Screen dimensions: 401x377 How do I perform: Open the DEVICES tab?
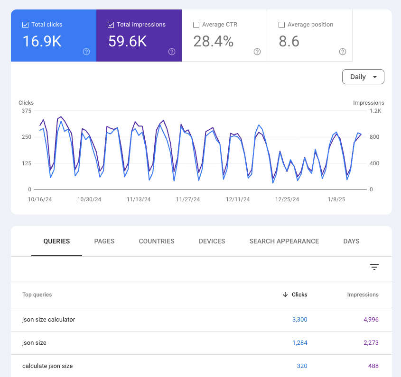[x=212, y=241]
